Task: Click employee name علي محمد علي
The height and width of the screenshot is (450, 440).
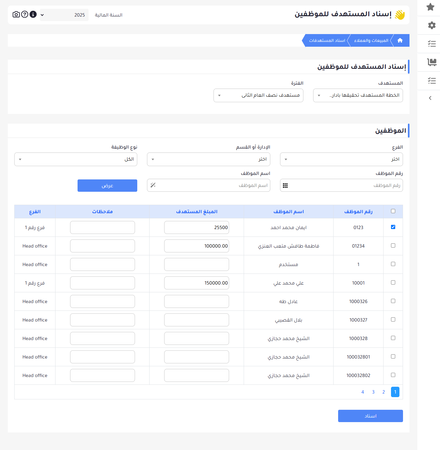Action: click(288, 283)
